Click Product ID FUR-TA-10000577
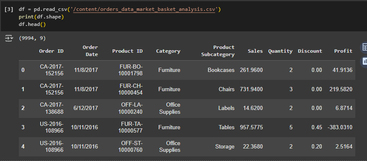This screenshot has width=367, height=161. click(x=131, y=127)
